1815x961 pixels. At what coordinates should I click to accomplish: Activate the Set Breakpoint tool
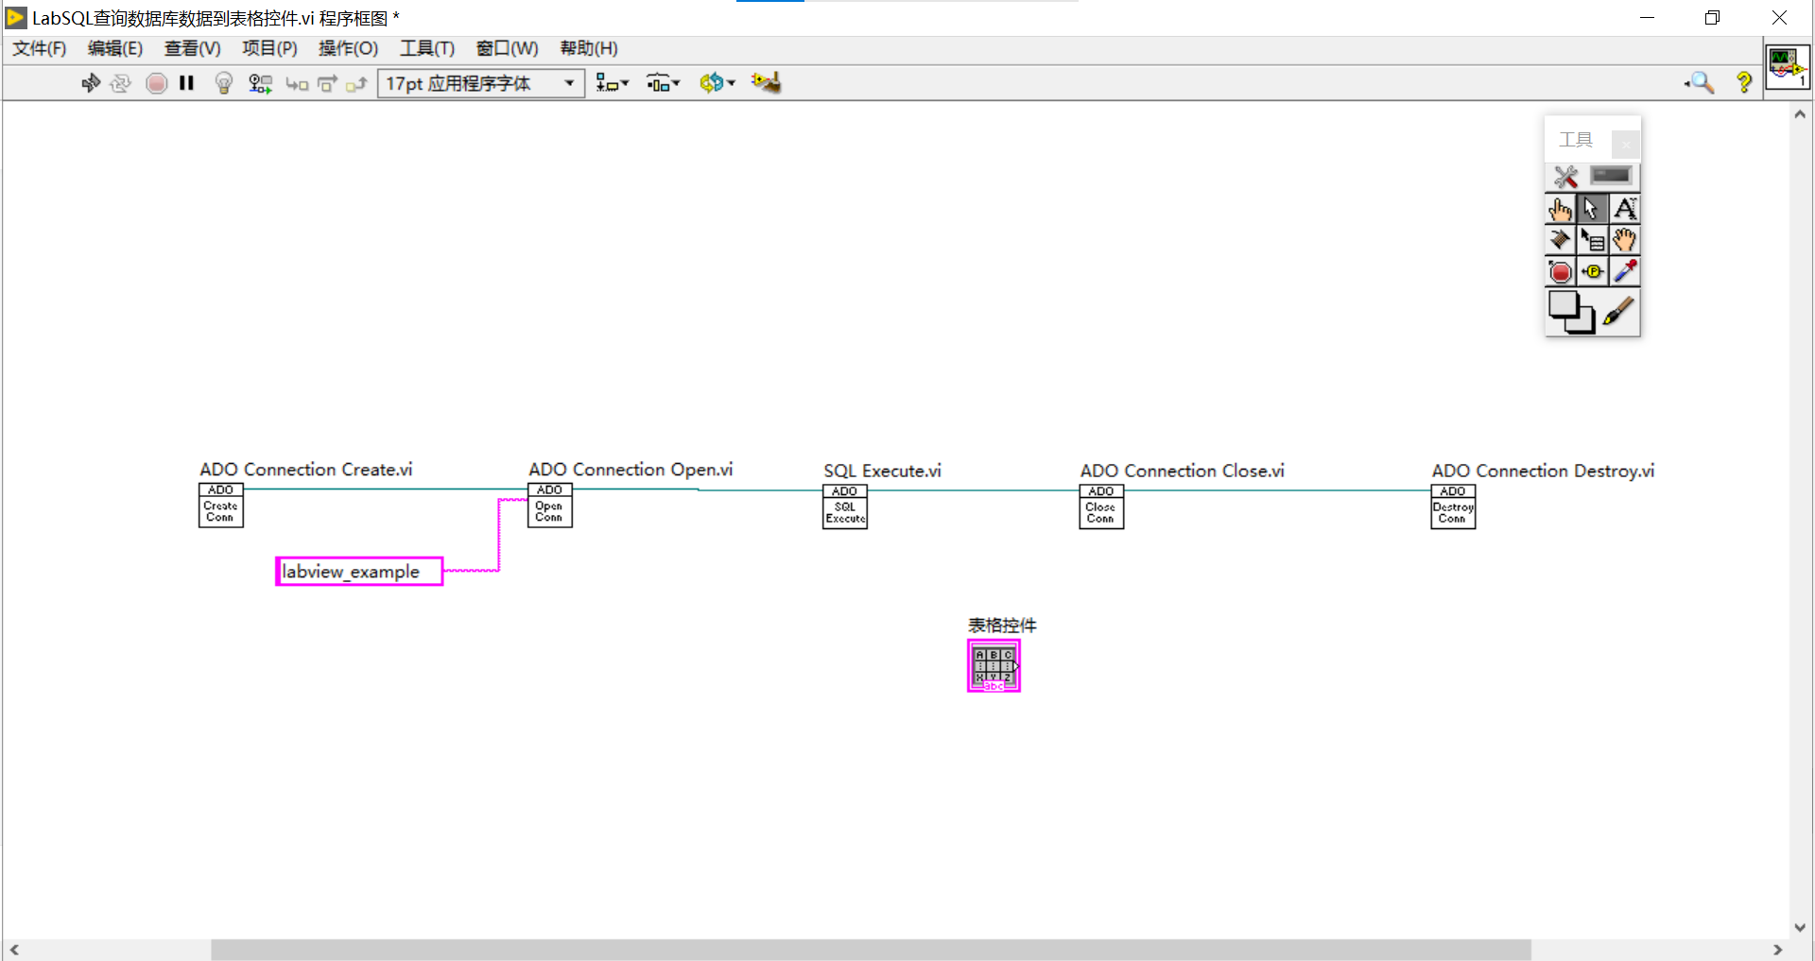1560,271
